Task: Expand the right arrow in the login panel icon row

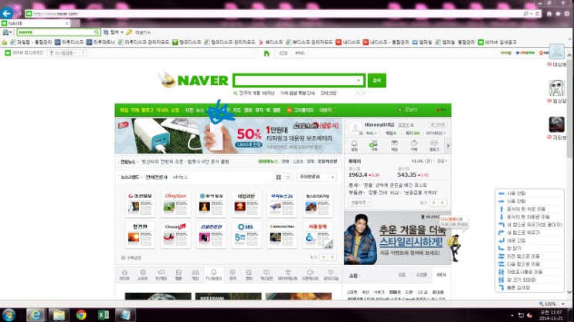Action: [x=447, y=146]
